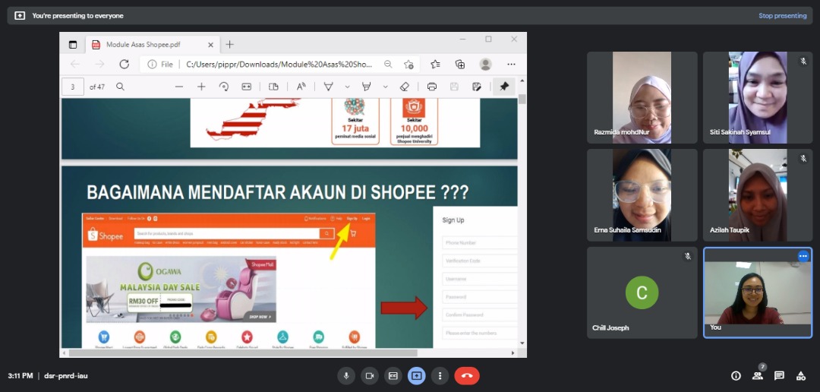Turn on captions in Meet
820x392 pixels.
(x=393, y=376)
